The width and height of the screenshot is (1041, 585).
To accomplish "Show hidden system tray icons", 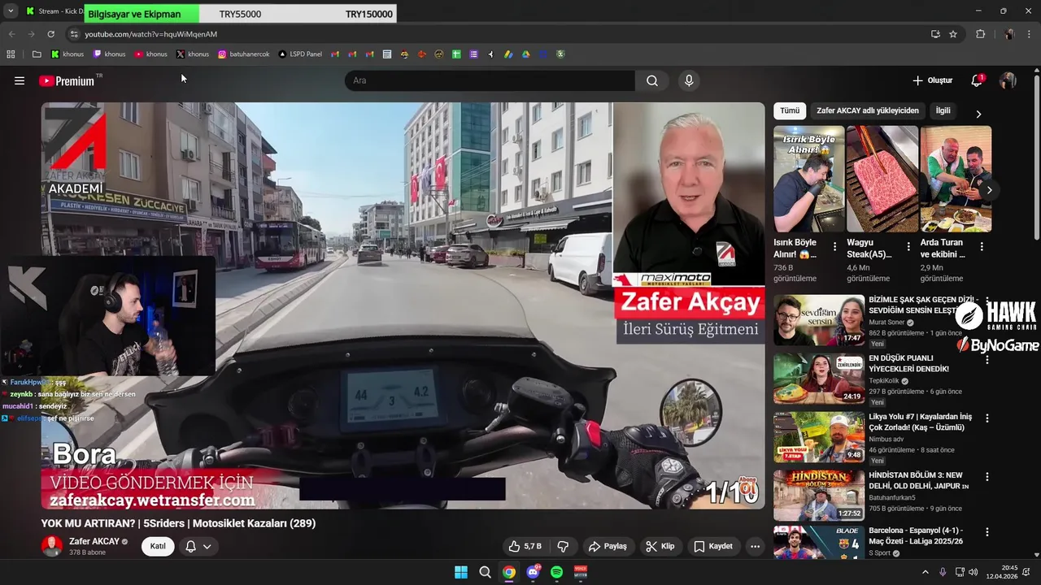I will click(925, 572).
